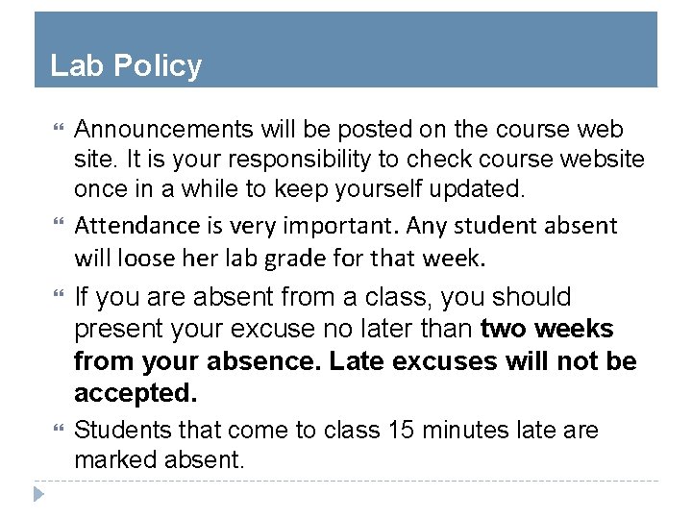Click the first bullet quote mark icon

tap(59, 128)
